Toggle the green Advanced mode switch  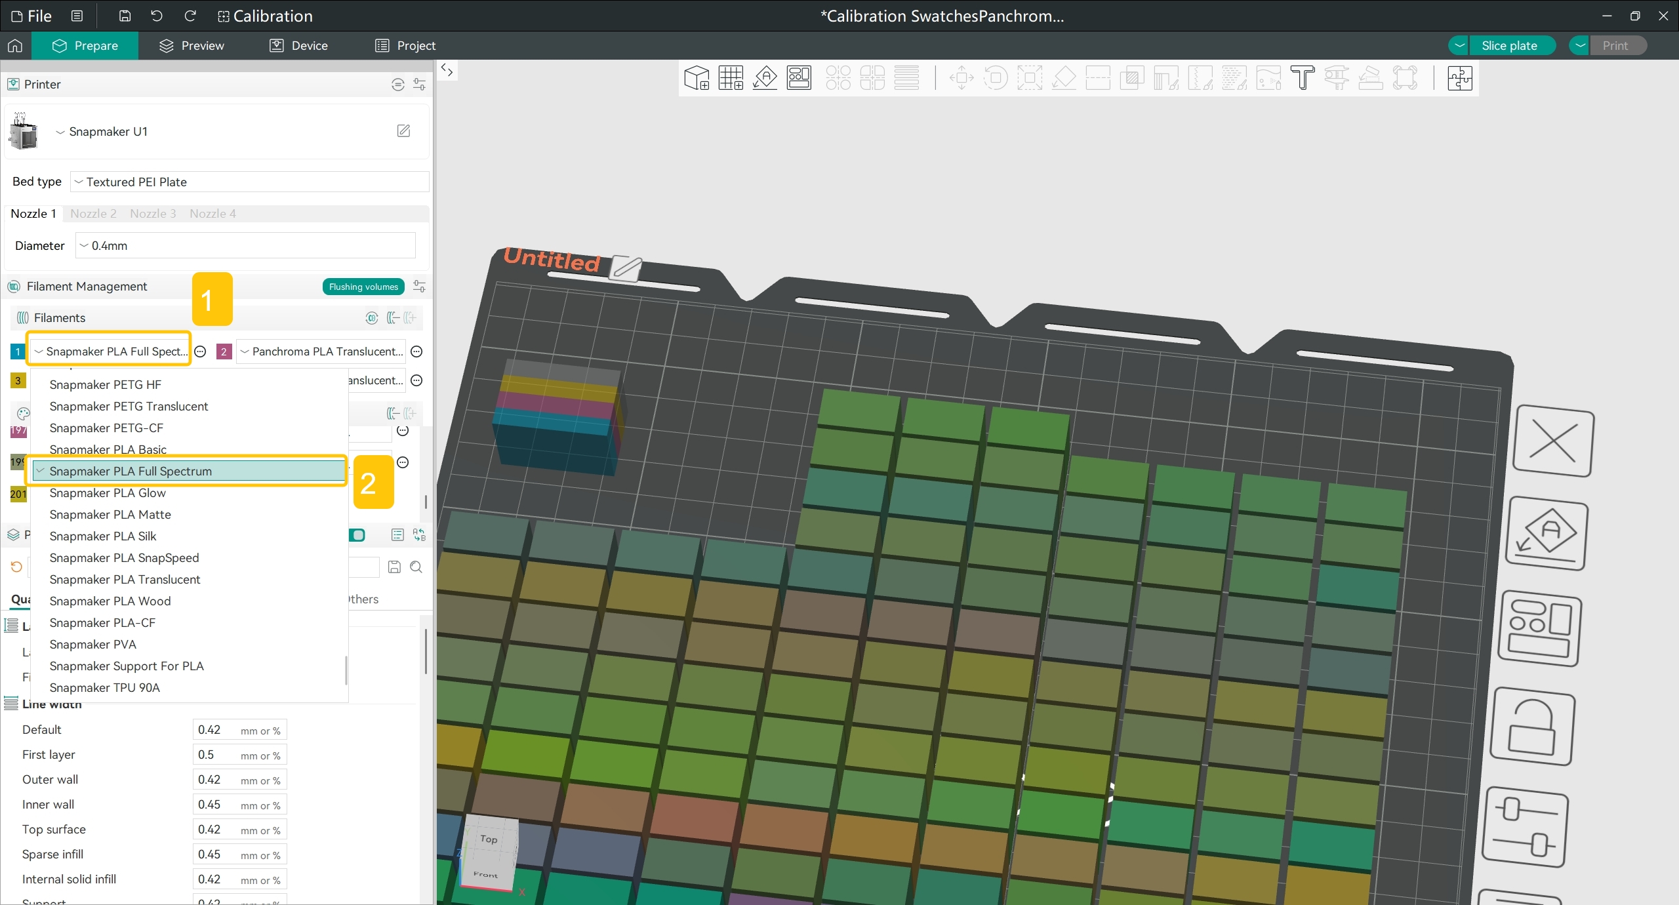coord(357,535)
